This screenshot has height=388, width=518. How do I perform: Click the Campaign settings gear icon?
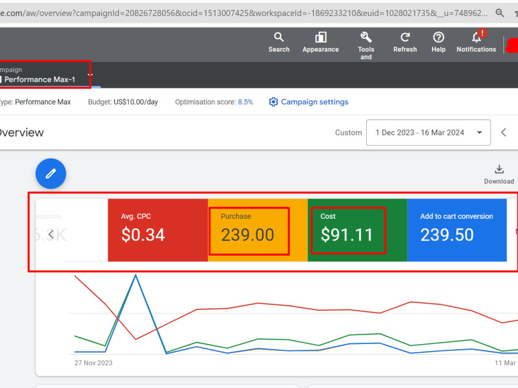273,102
